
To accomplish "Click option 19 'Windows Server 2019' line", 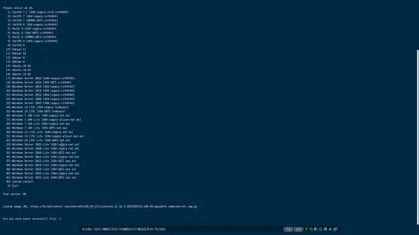I will [x=41, y=86].
